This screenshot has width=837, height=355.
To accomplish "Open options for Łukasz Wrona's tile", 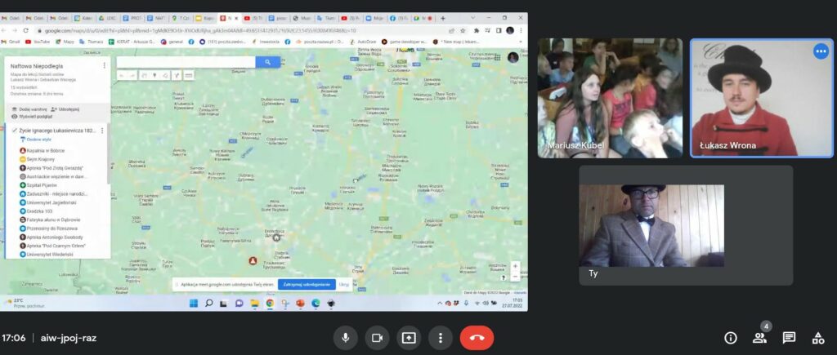I will tap(820, 51).
